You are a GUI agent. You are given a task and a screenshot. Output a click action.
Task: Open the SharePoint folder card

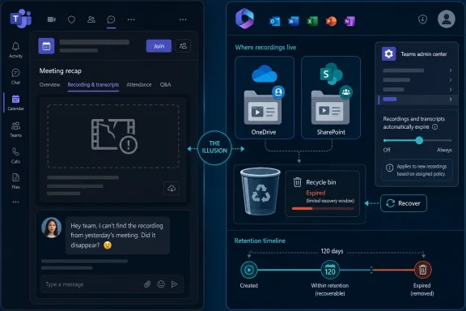pos(331,98)
